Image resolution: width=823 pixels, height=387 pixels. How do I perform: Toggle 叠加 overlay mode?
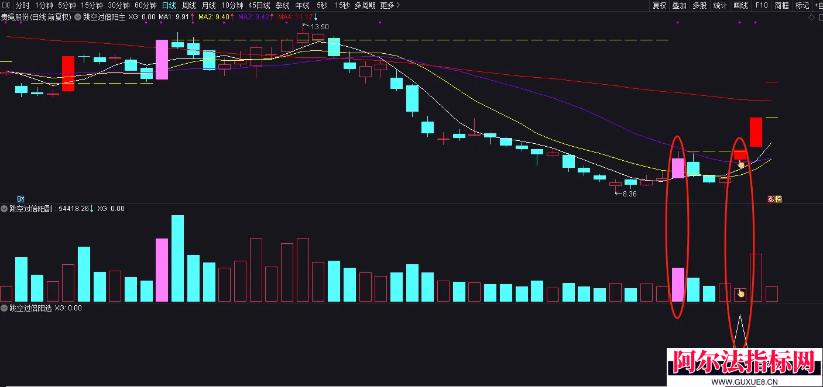679,5
